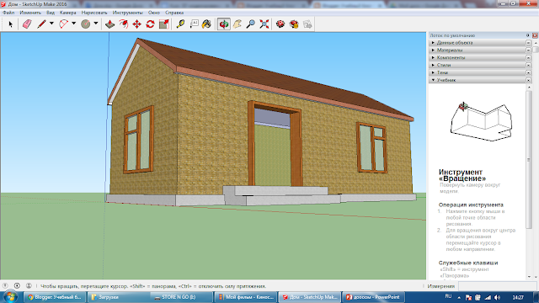Activate the Pan hand tool
Image resolution: width=539 pixels, height=303 pixels.
[x=237, y=24]
